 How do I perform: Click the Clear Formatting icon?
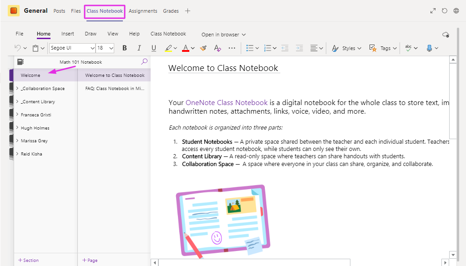[x=218, y=48]
